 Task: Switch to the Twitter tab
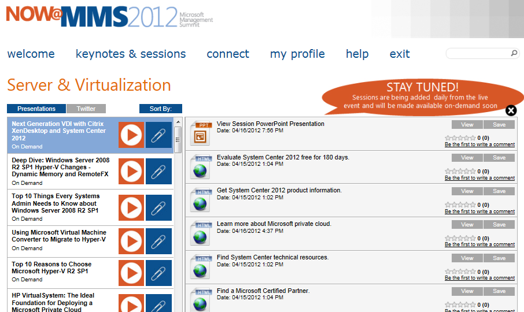point(86,109)
